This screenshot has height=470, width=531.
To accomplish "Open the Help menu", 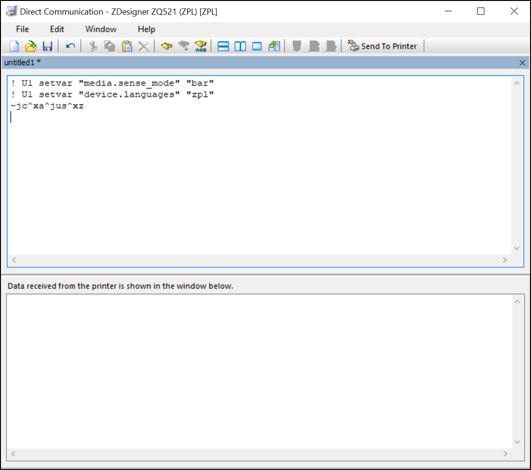I will click(x=146, y=29).
